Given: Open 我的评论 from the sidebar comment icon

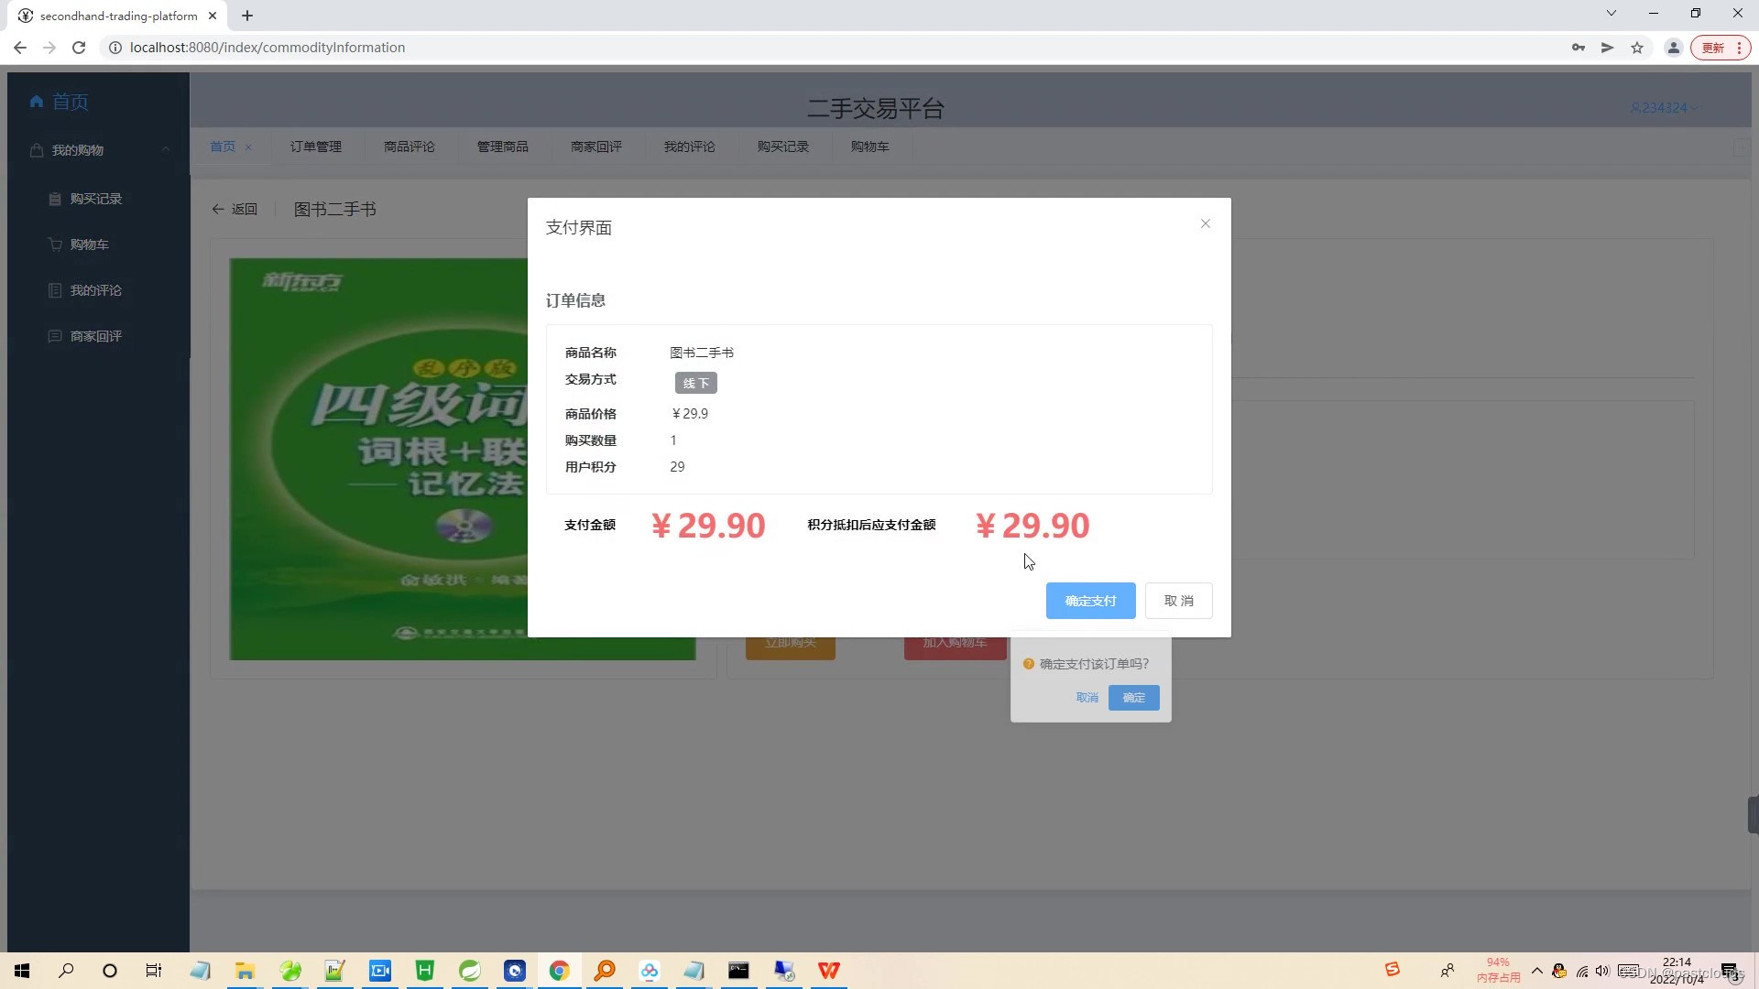Looking at the screenshot, I should pos(53,289).
